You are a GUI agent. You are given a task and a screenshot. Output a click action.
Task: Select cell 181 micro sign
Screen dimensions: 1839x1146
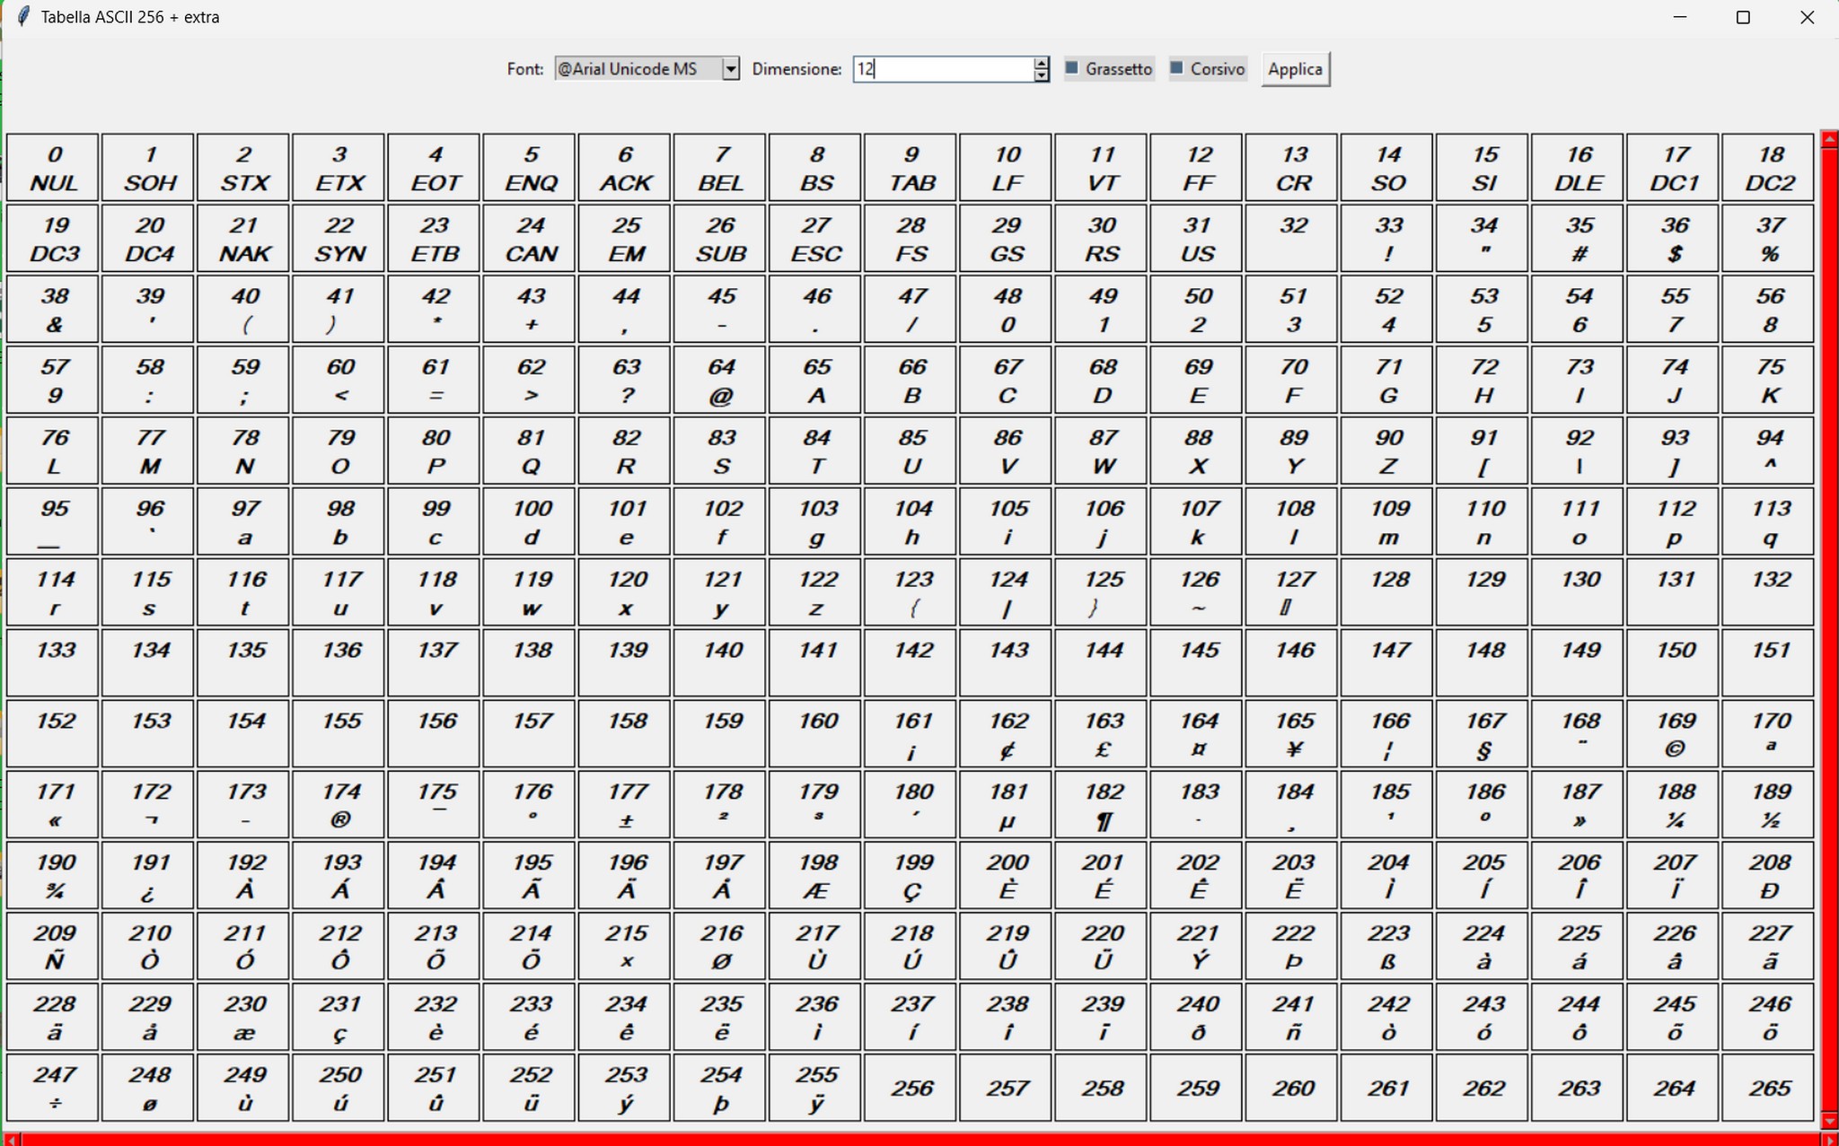(1007, 806)
